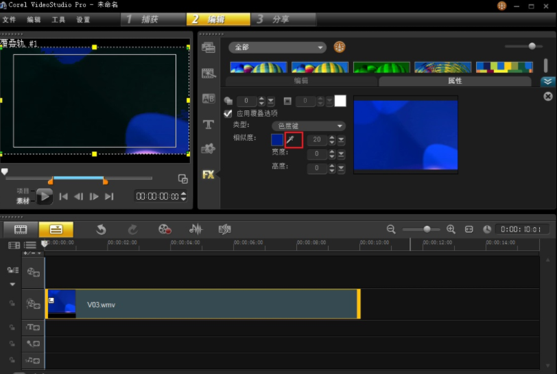The width and height of the screenshot is (557, 374).
Task: Expand the 全部 library category dropdown
Action: point(277,47)
